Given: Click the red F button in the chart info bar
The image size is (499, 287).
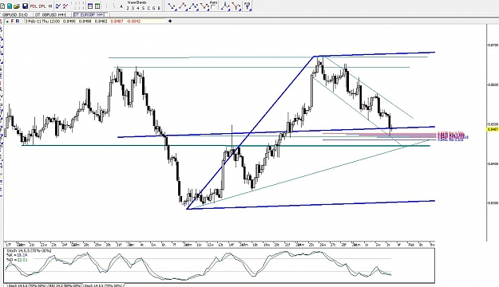Looking at the screenshot, I should click(13, 21).
